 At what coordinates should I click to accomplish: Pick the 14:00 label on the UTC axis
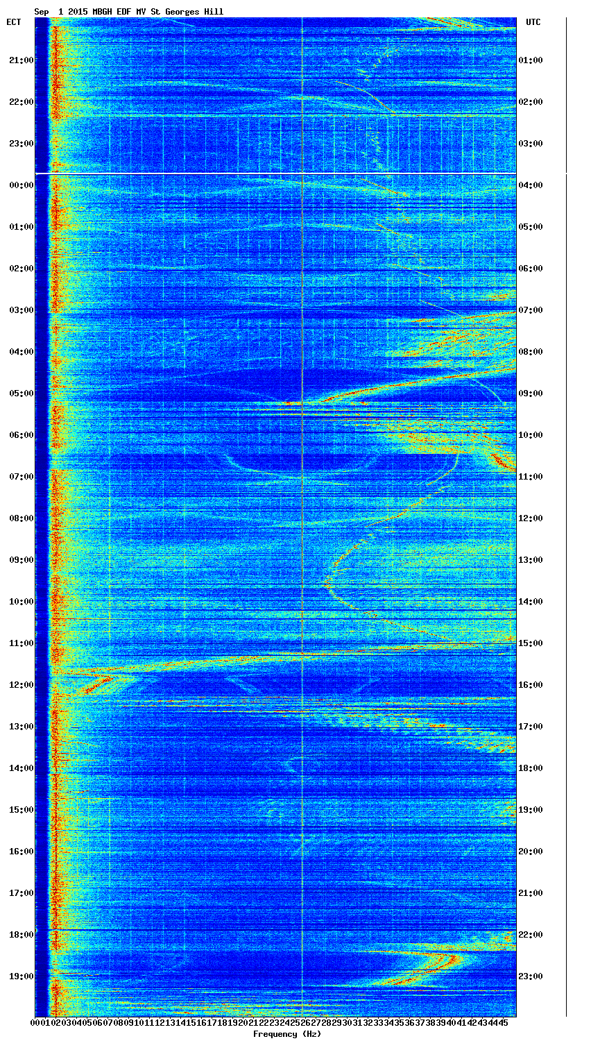531,602
